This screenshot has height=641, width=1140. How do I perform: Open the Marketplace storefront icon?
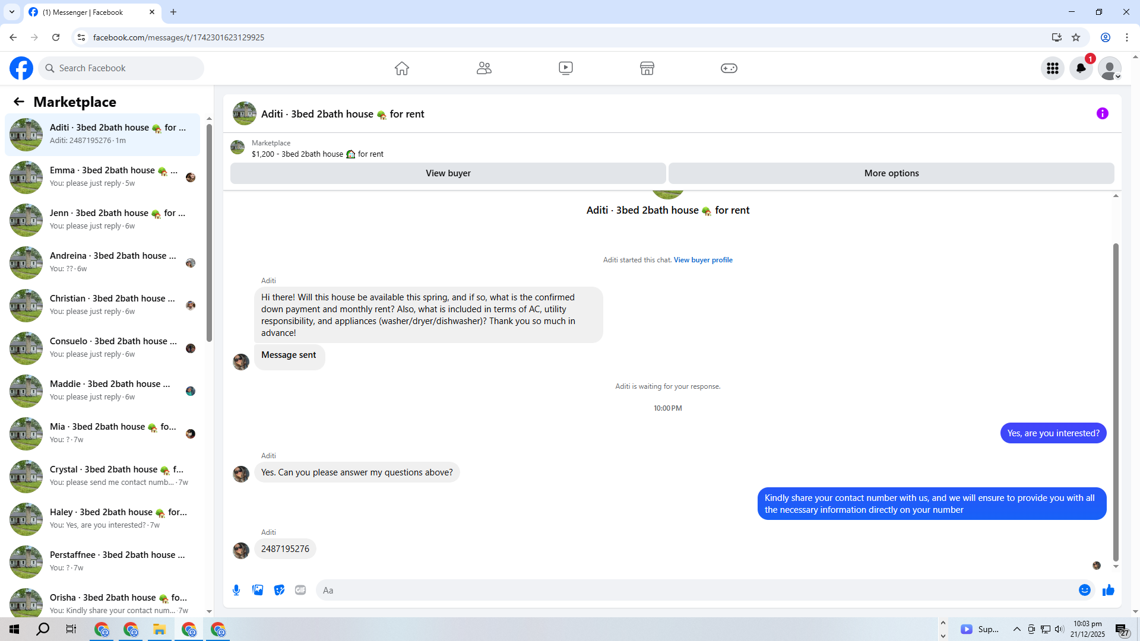pyautogui.click(x=647, y=68)
